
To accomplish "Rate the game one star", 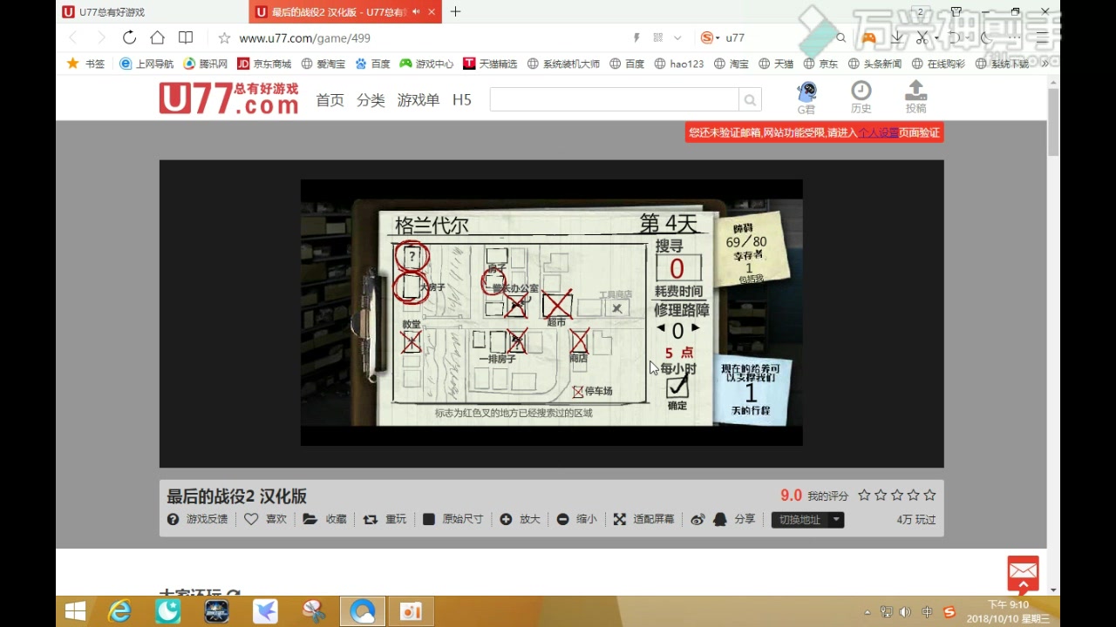I will point(864,495).
